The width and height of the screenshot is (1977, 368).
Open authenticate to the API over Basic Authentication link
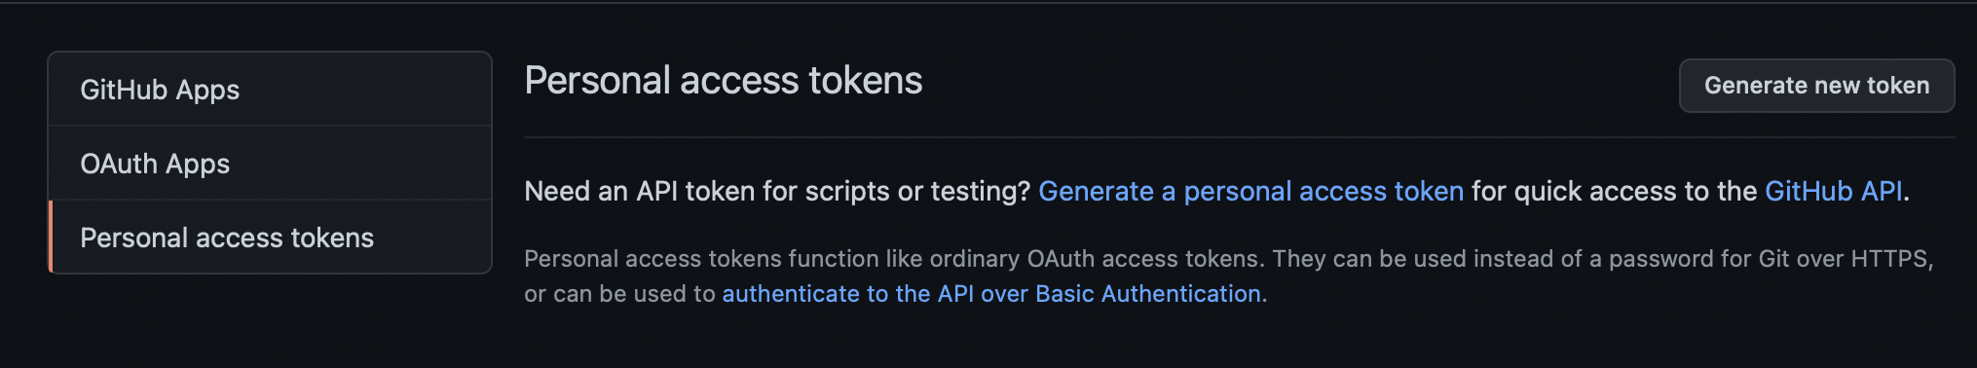(991, 294)
